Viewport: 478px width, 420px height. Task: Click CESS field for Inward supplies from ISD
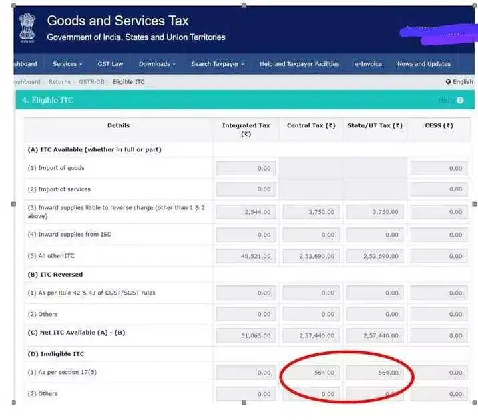[440, 235]
